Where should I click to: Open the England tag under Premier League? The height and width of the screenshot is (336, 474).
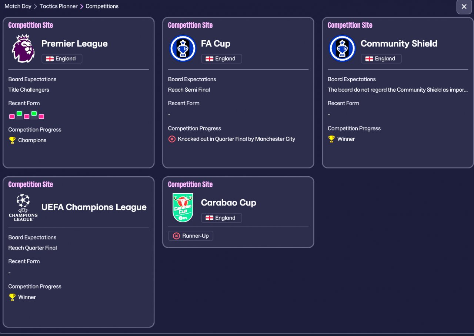62,59
